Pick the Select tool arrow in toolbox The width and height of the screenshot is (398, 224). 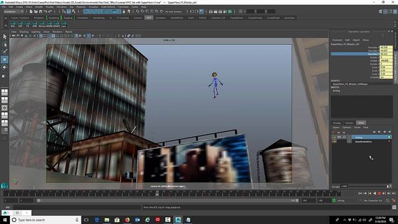[4, 37]
